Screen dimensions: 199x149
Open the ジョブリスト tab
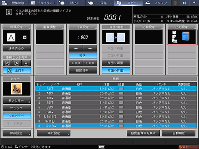pos(43,3)
